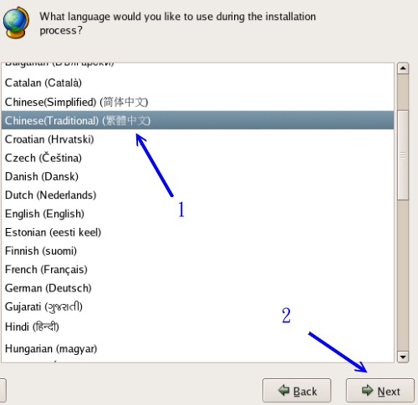Choose German (Deutsch) option
418x405 pixels.
point(197,288)
